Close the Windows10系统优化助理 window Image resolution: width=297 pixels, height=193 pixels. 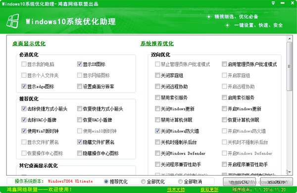(x=293, y=3)
